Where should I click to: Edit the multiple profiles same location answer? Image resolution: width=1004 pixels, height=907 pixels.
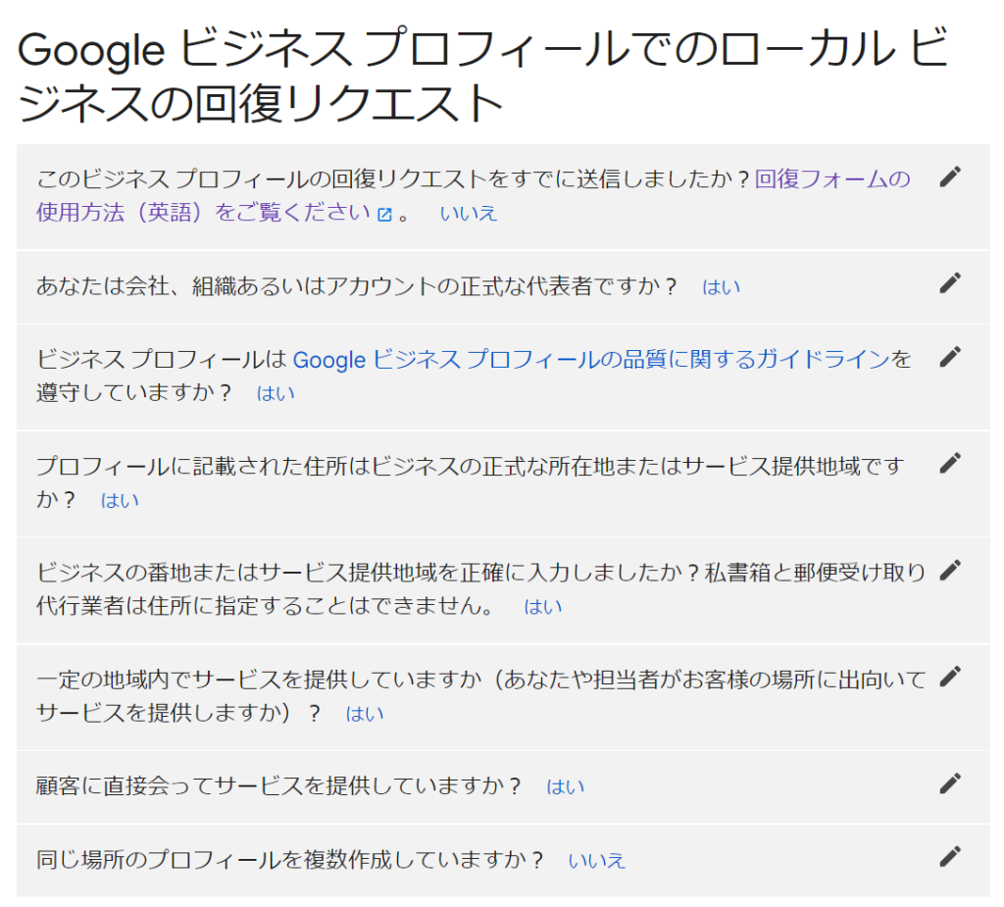coord(949,857)
